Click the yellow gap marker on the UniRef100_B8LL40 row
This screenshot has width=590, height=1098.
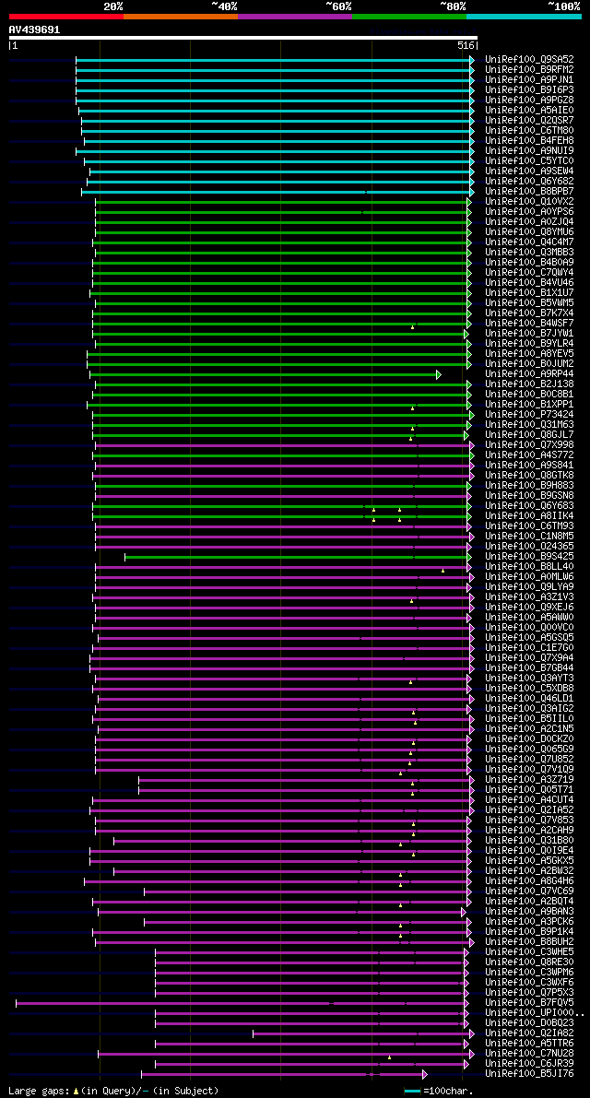point(443,571)
